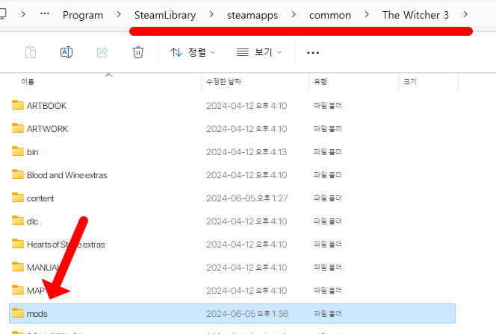Viewport: 496px width, 334px height.
Task: Click the Share icon in toolbar
Action: coord(102,52)
